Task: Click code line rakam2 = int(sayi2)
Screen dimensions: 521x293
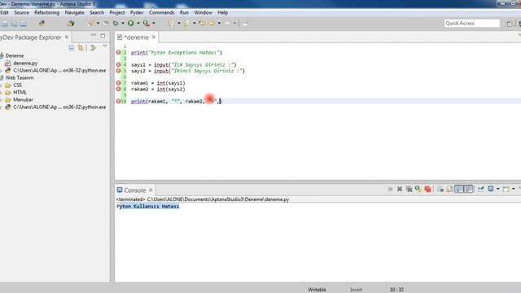Action: (158, 89)
